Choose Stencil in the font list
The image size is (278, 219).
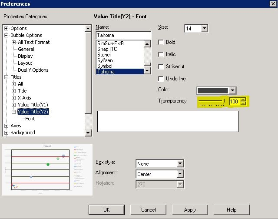coord(104,55)
